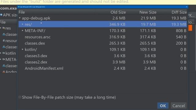Select AndroidManifest.xml row in diff table

tap(103, 68)
